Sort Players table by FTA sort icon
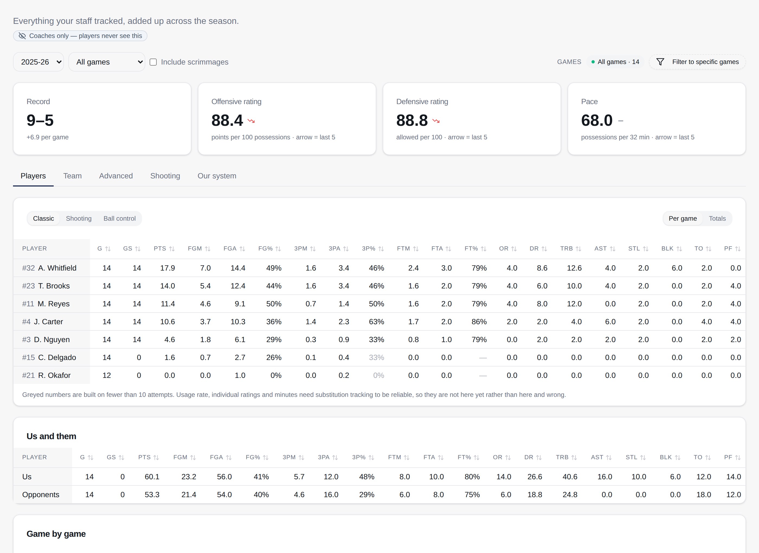 pos(448,249)
